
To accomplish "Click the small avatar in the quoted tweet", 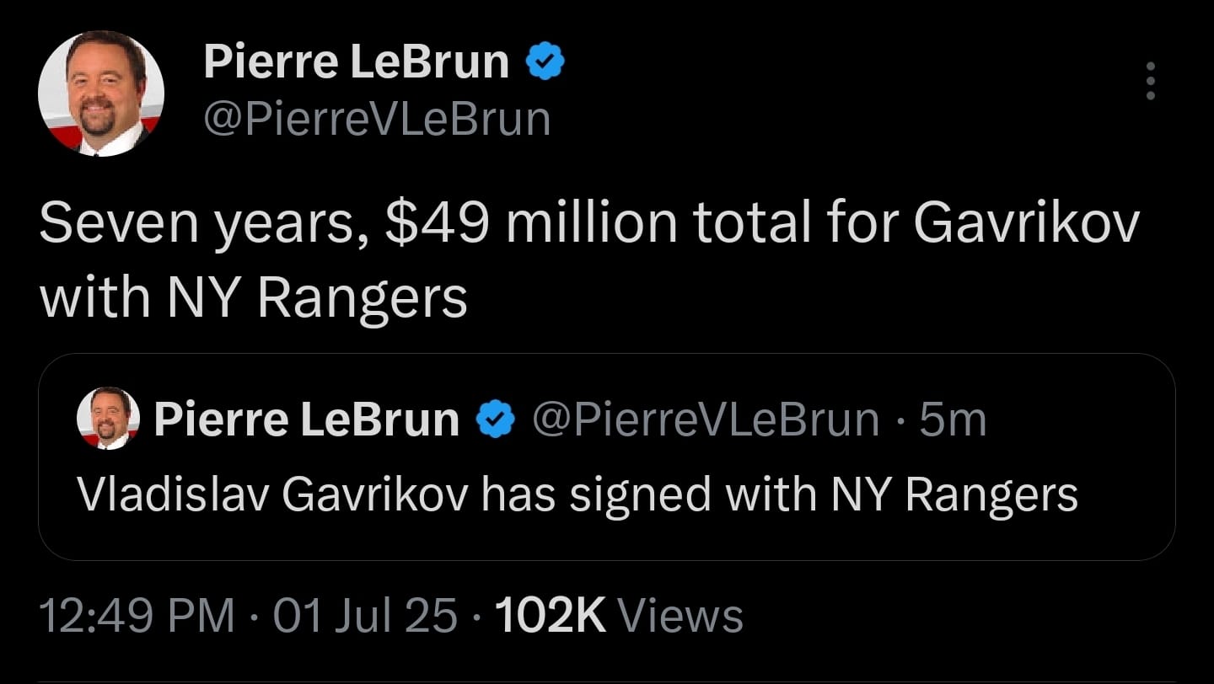I will (109, 418).
